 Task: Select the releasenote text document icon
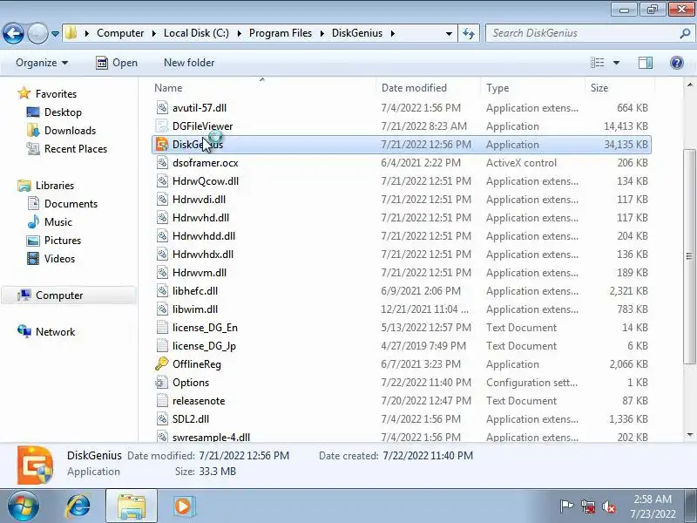point(162,401)
